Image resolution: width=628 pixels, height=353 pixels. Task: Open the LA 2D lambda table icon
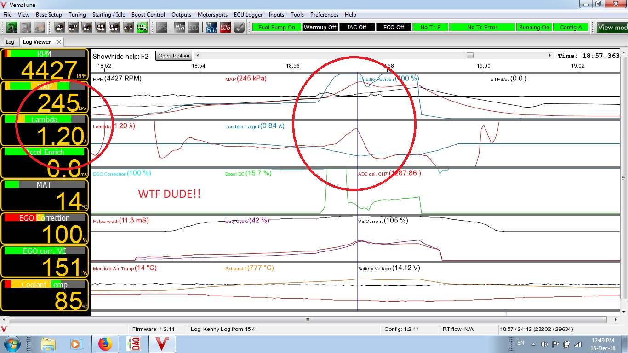[86, 27]
